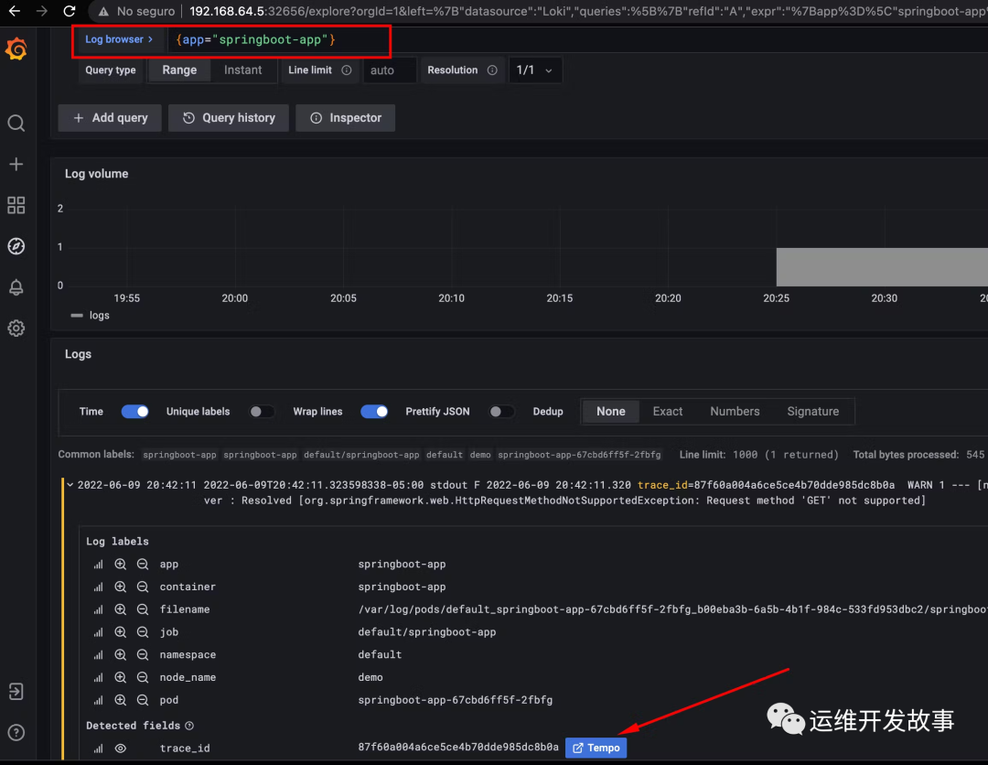Click the trace_id value 87f60a004a6ce5ce4b70dde985dc8b0a in Detected fields
Image resolution: width=988 pixels, height=765 pixels.
[x=458, y=748]
